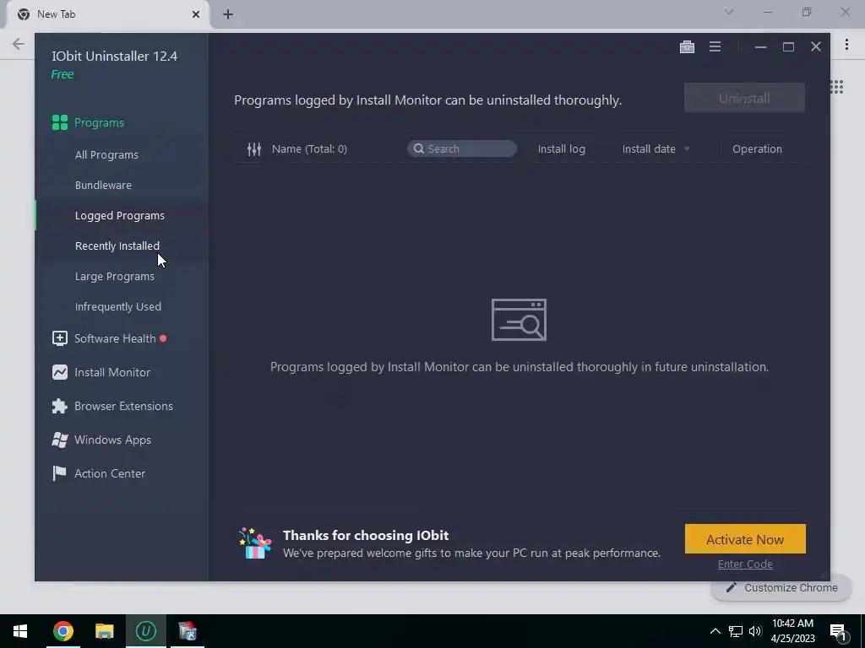Select Infrequently Used in the sidebar
865x648 pixels.
pyautogui.click(x=118, y=306)
